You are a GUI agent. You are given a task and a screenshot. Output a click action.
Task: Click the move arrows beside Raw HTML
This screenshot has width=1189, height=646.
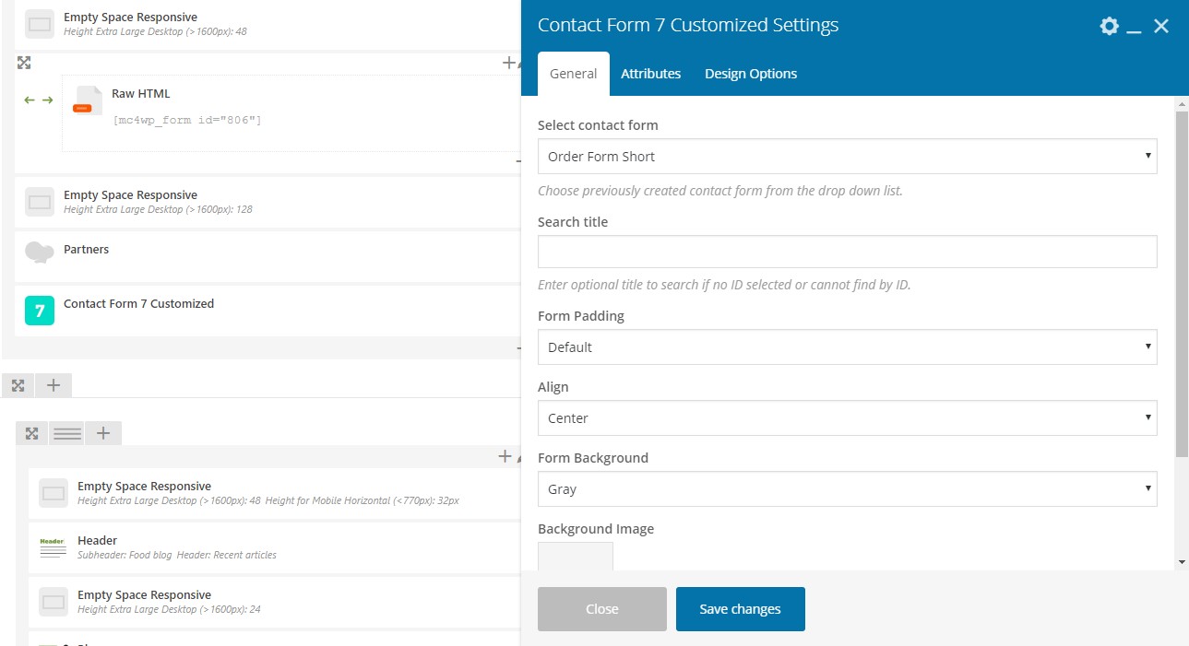tap(39, 100)
